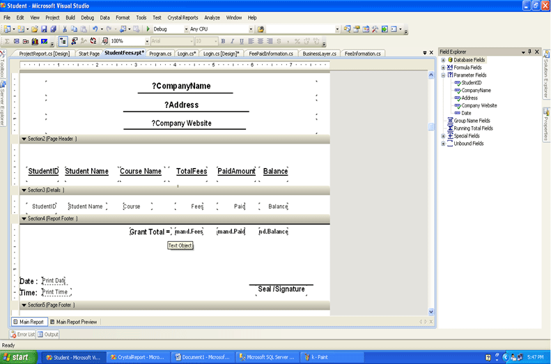Select the Company Website parameter field
The image size is (551, 364).
[479, 105]
